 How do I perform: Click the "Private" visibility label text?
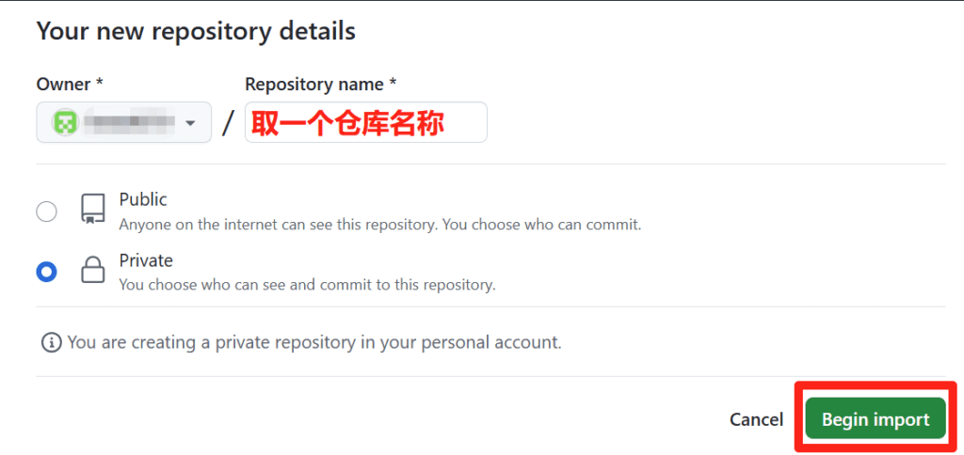[x=146, y=260]
